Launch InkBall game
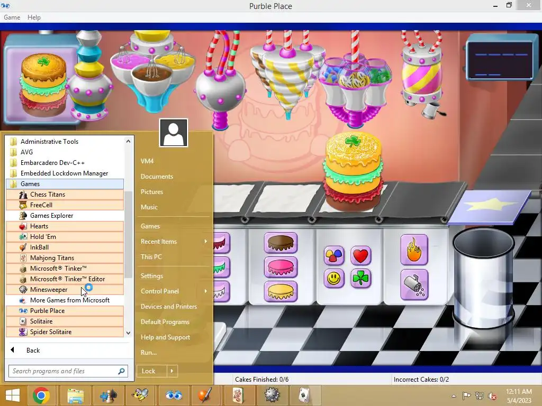542x406 pixels. [65, 247]
